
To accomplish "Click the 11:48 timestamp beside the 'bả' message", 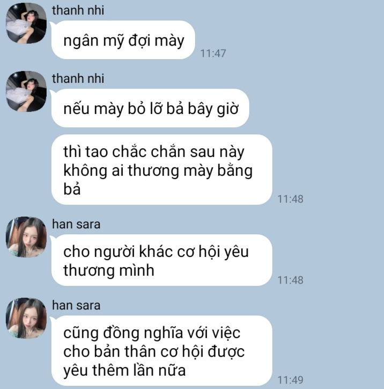I will (291, 199).
